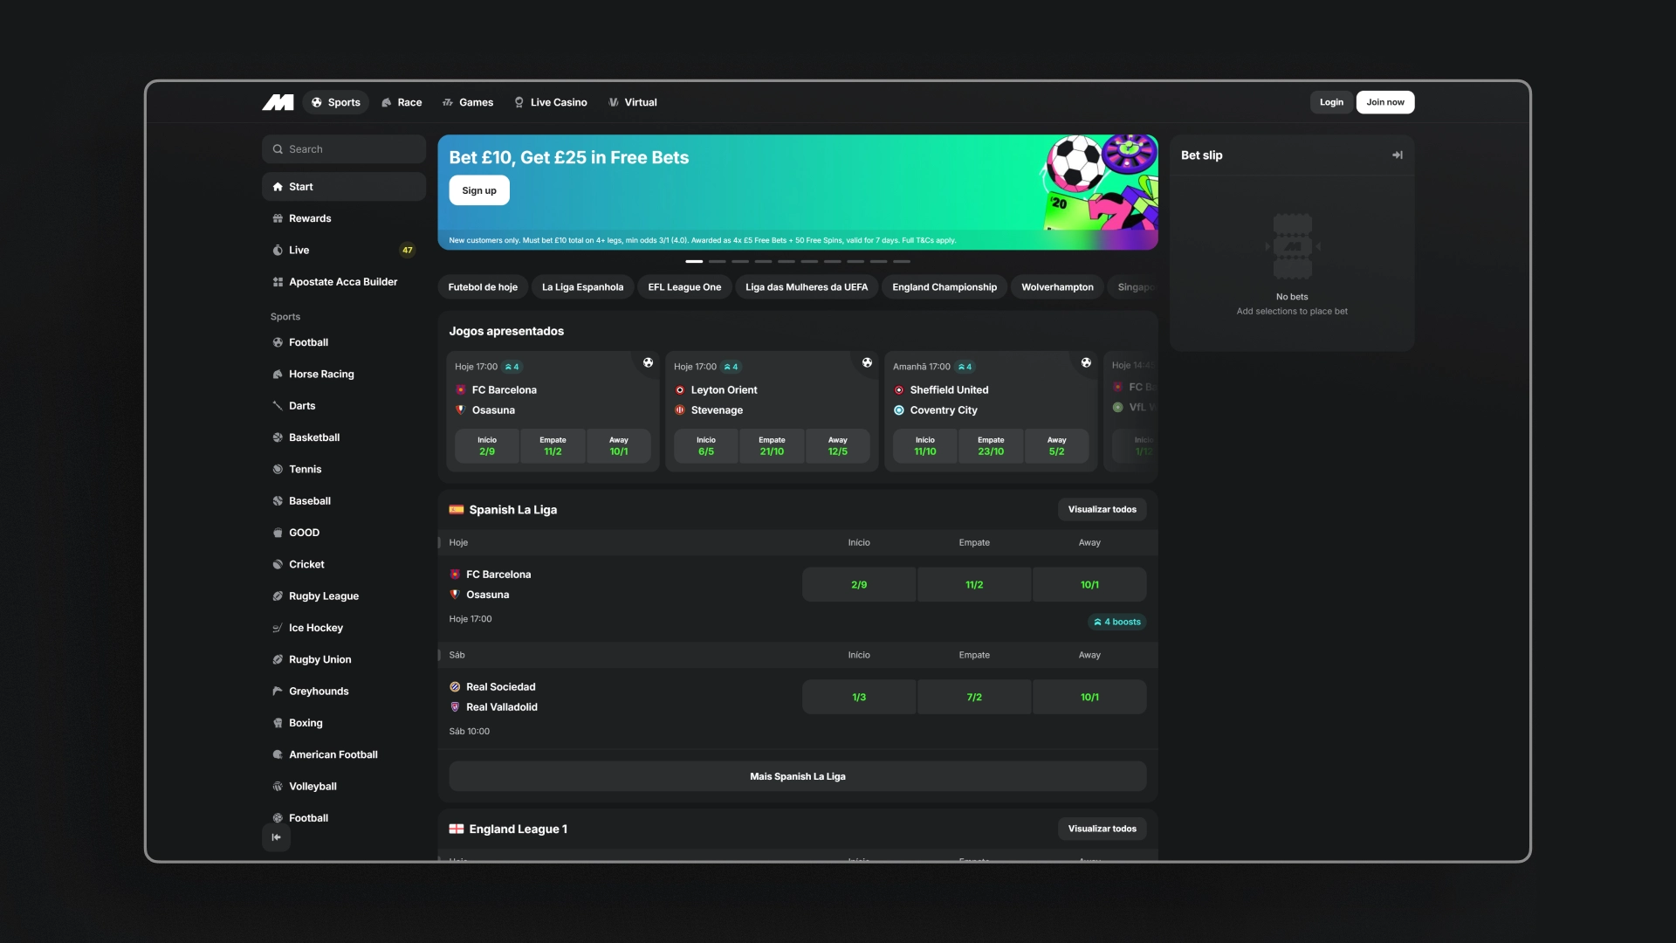The width and height of the screenshot is (1676, 943).
Task: Pick Empate 21/10 on Leyton Orient card
Action: 772,446
